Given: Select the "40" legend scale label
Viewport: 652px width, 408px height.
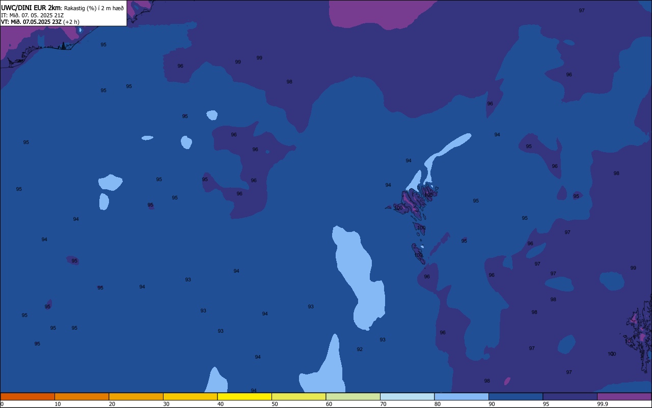Looking at the screenshot, I should pos(221,404).
